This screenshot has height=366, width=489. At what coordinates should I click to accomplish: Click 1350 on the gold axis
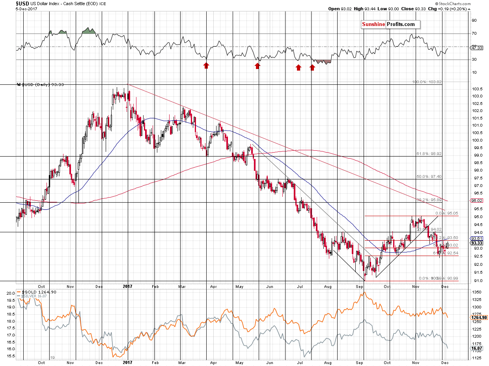[x=476, y=292]
